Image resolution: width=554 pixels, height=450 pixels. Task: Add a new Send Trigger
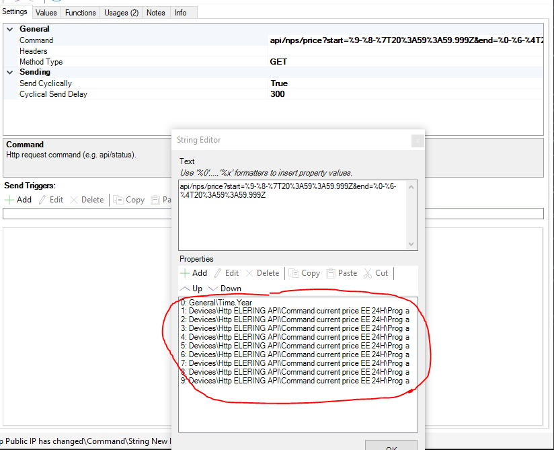(18, 200)
